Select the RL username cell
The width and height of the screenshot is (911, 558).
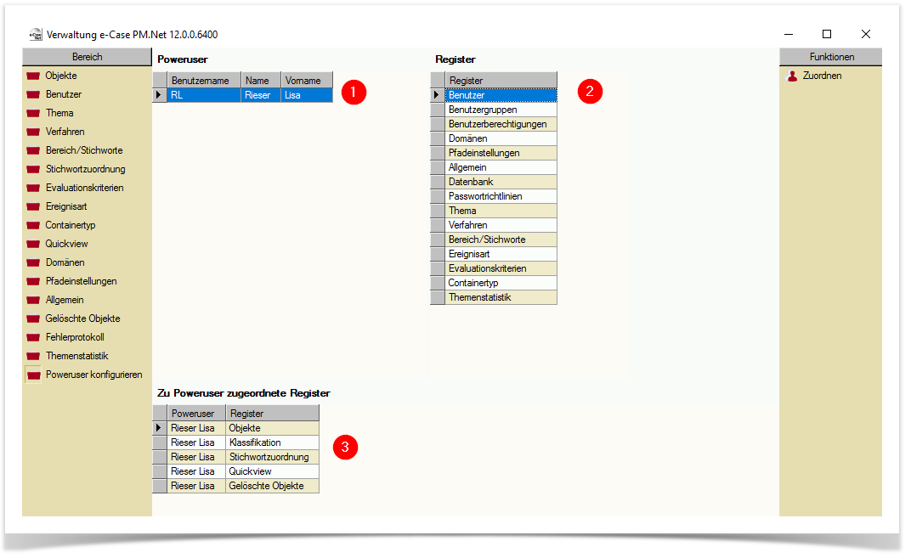[204, 94]
